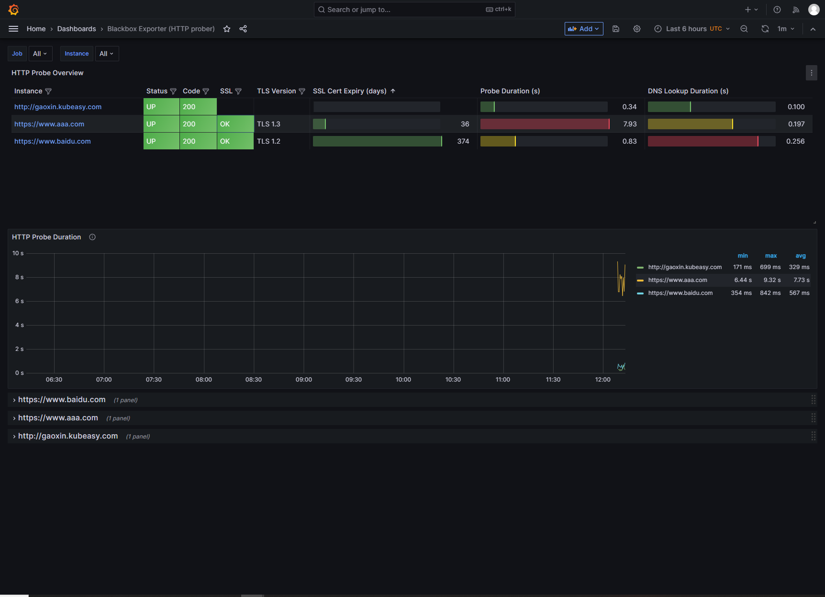Screen dimensions: 825x597
Task: Open the Blackbox Exporter breadcrumb
Action: (161, 29)
